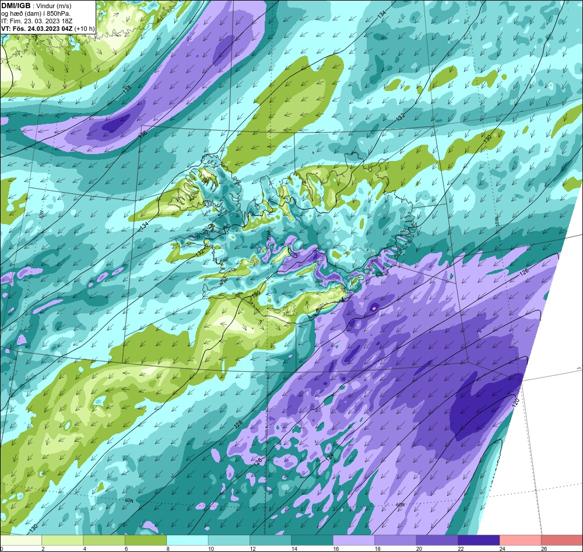The height and width of the screenshot is (552, 583).
Task: Click the 6–8 m/s olive legend swatch
Action: coord(146,540)
